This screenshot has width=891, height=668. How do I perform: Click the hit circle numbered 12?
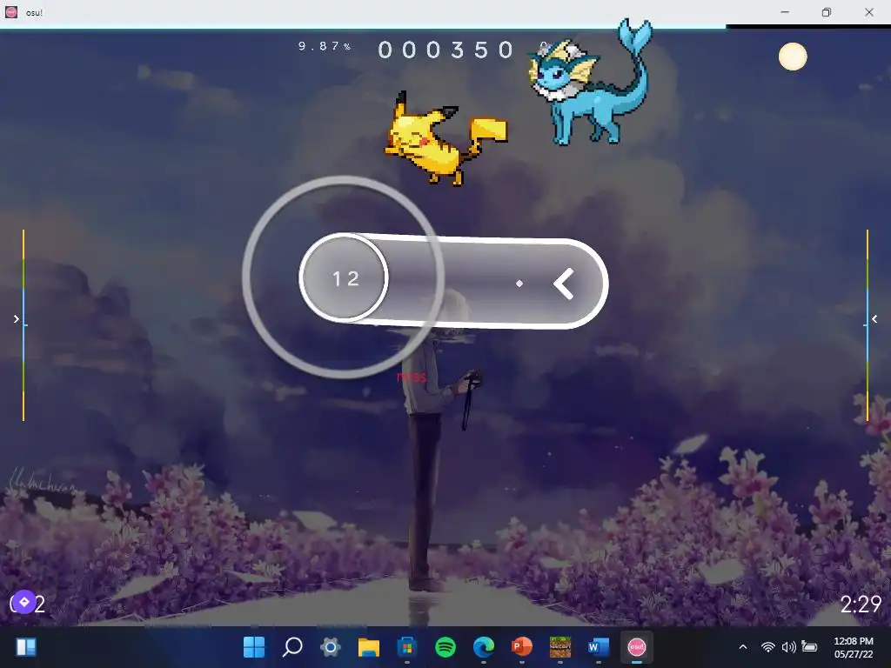[x=345, y=278]
